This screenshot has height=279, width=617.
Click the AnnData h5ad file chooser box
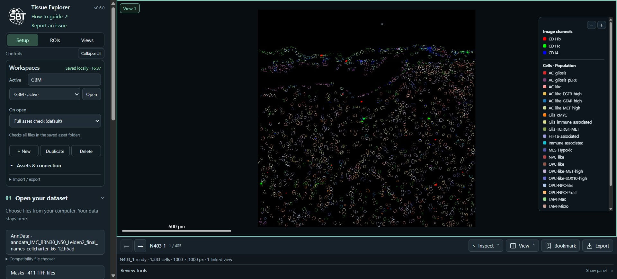pos(55,242)
